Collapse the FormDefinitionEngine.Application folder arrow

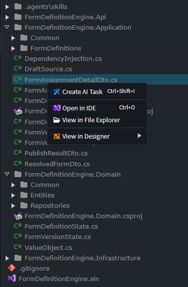(x=7, y=27)
